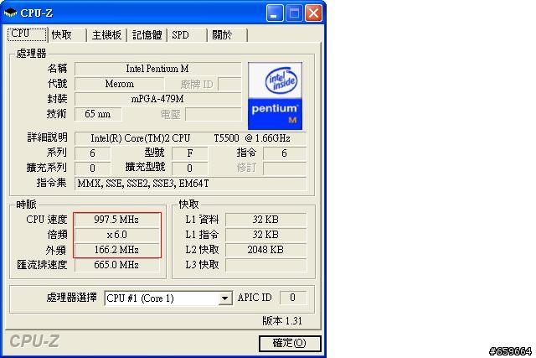Click the 997.5 MHz CPU speed value
The image size is (536, 358).
pos(116,220)
